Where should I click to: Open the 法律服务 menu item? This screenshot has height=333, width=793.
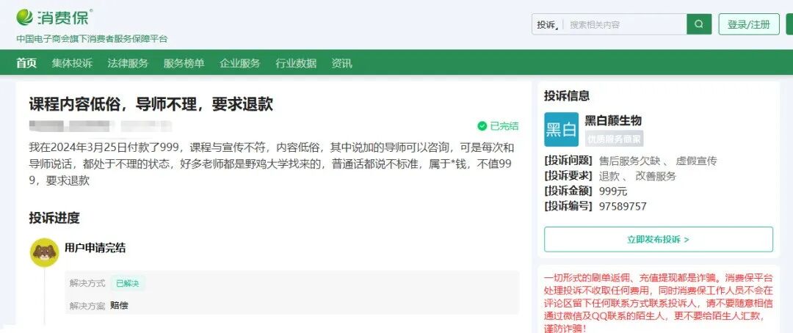tap(128, 63)
